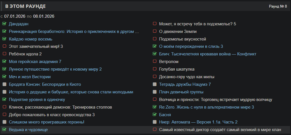Open Поднятие уровня в одиночку title

point(37,100)
